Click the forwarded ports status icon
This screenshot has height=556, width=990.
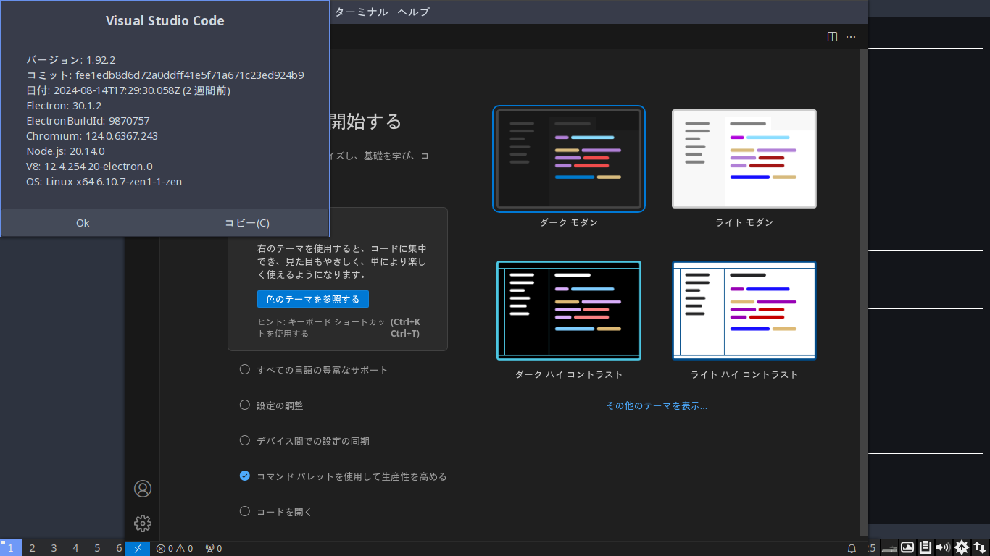[214, 549]
